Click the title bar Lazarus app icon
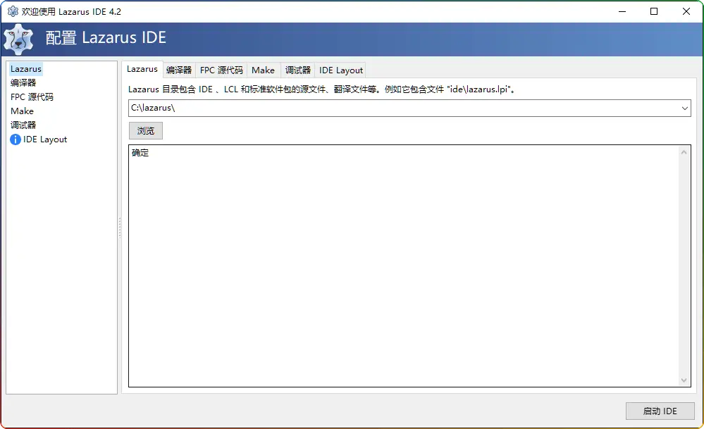 13,11
